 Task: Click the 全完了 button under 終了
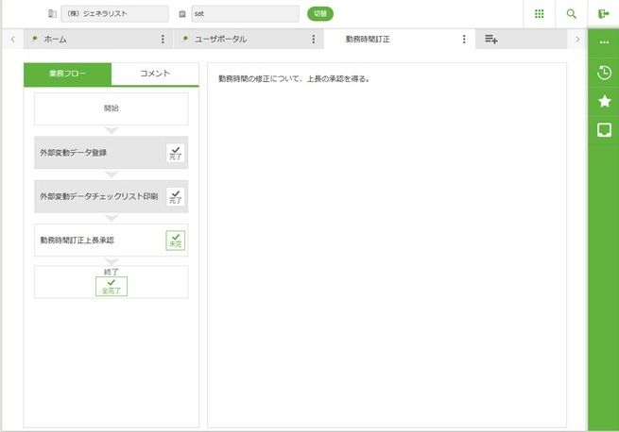(x=112, y=287)
